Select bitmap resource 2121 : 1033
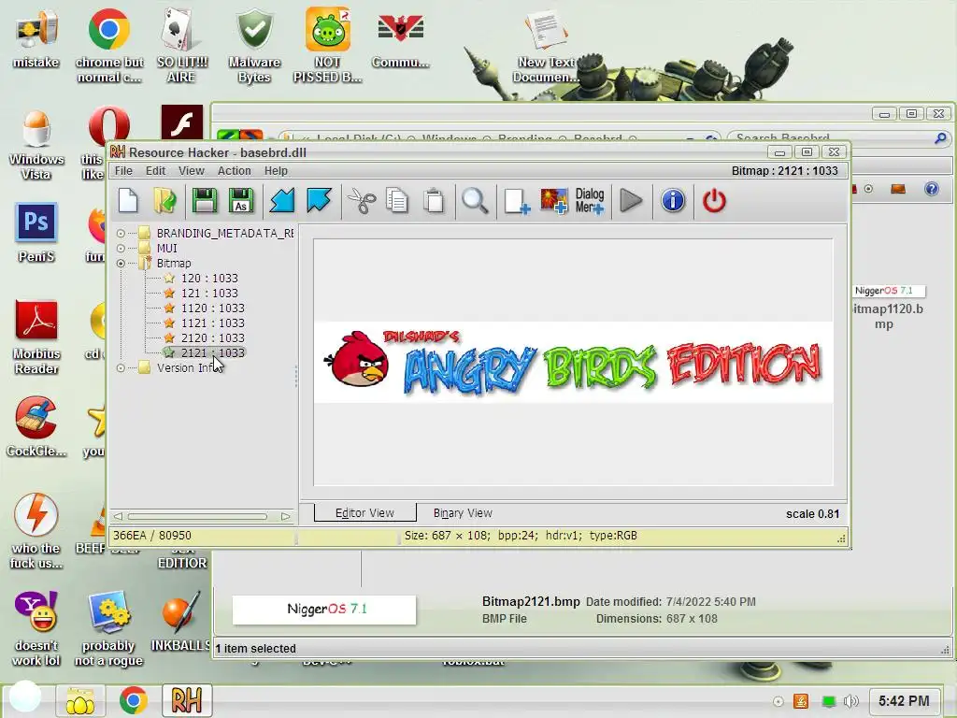Viewport: 957px width, 718px height. coord(212,352)
